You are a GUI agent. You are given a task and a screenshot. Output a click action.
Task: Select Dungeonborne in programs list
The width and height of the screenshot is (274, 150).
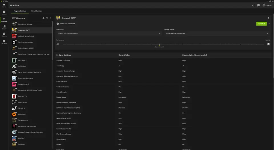(31, 120)
